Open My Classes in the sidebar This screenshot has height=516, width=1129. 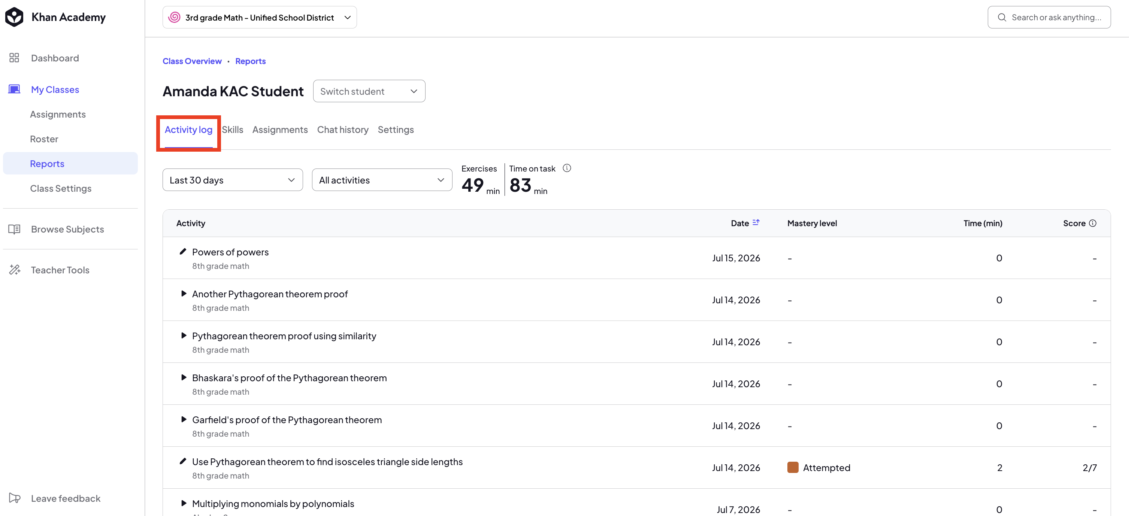coord(55,89)
